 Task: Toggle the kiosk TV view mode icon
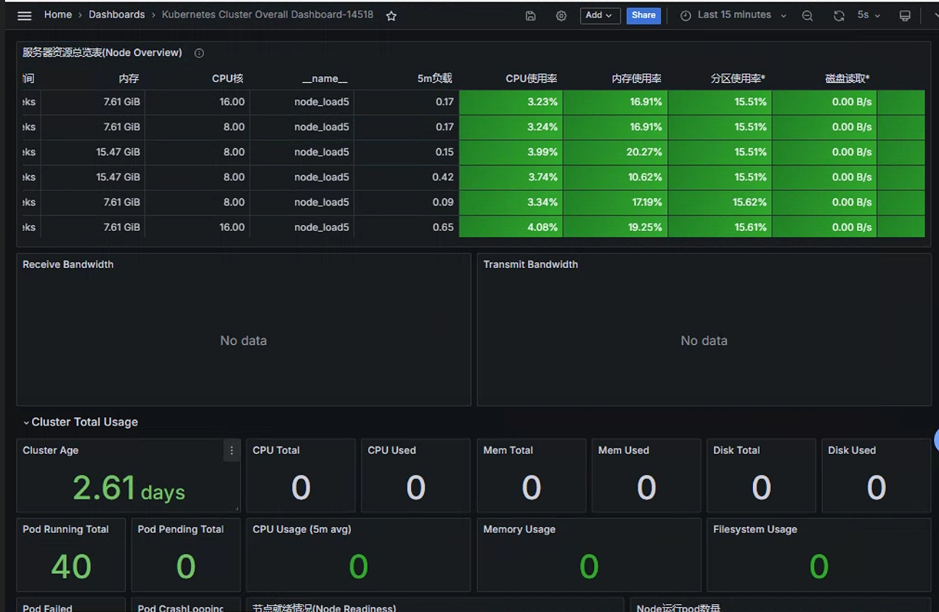click(905, 15)
